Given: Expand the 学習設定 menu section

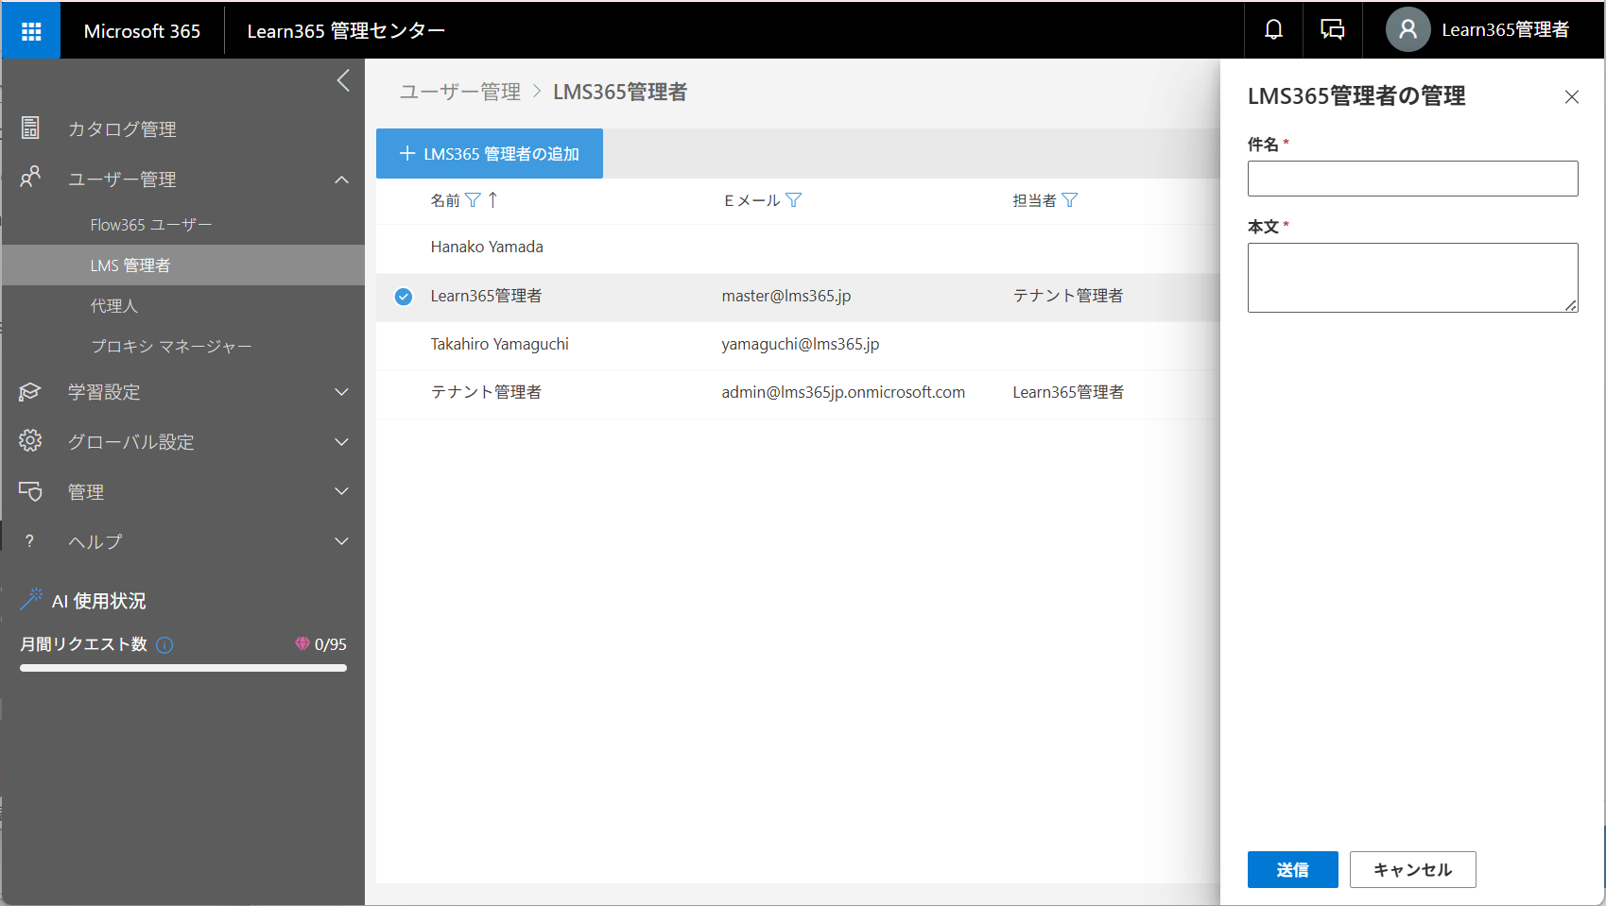Looking at the screenshot, I should 342,392.
